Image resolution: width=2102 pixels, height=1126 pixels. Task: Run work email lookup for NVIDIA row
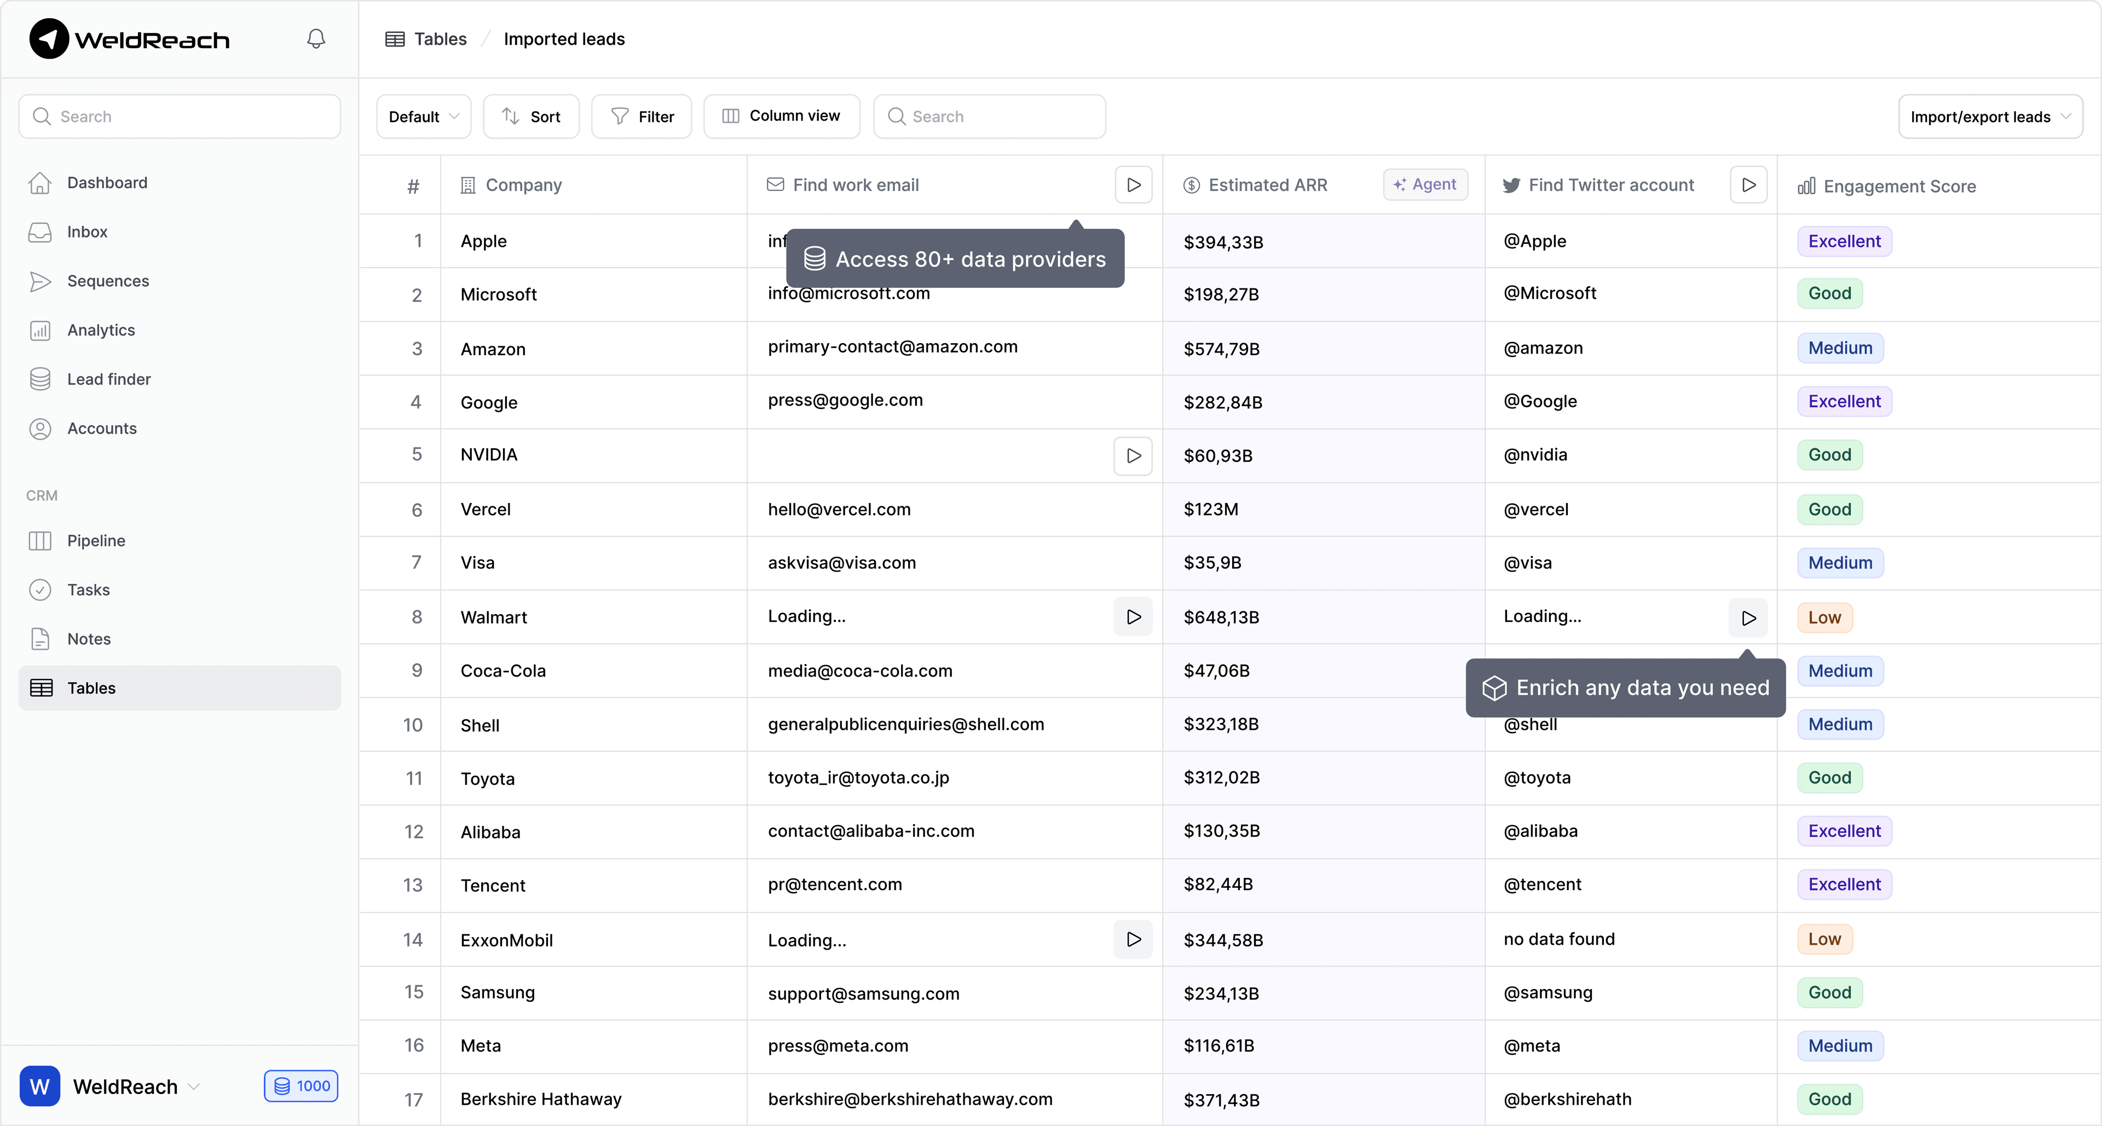pyautogui.click(x=1133, y=455)
